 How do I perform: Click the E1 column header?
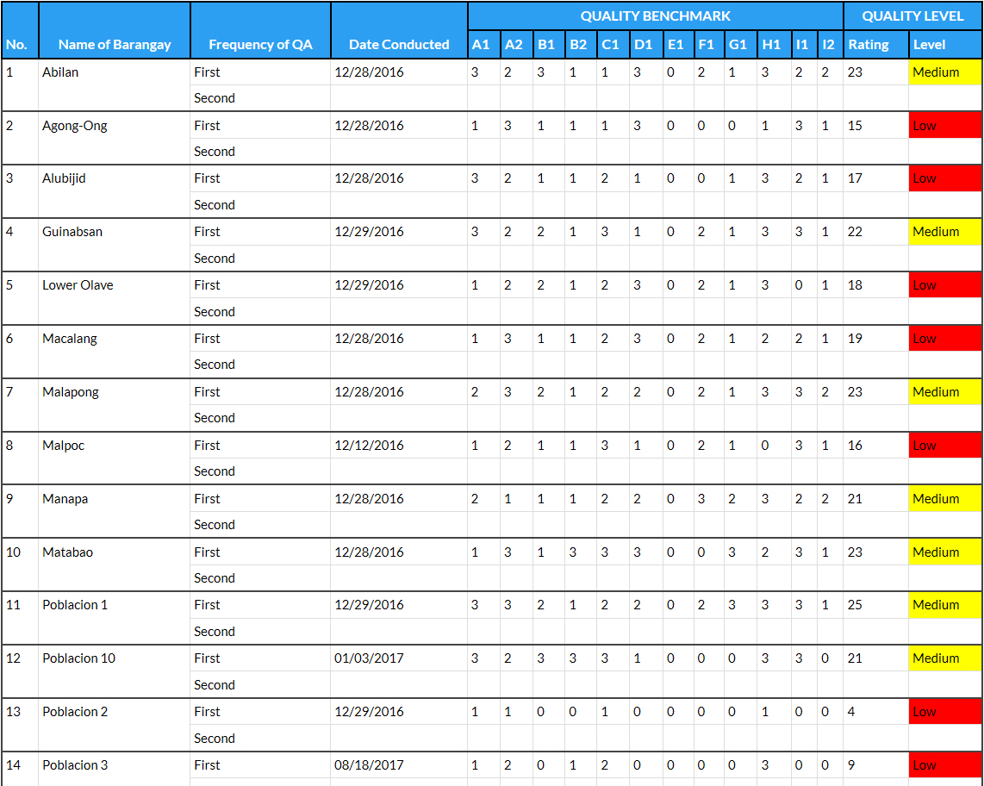click(x=678, y=45)
